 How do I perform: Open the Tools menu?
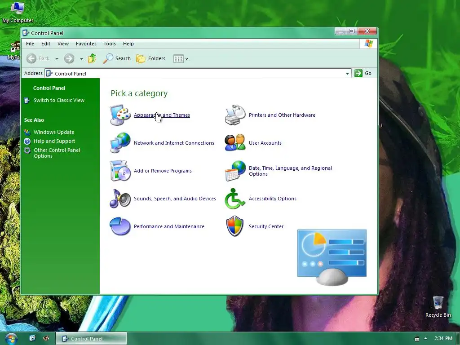click(x=110, y=44)
